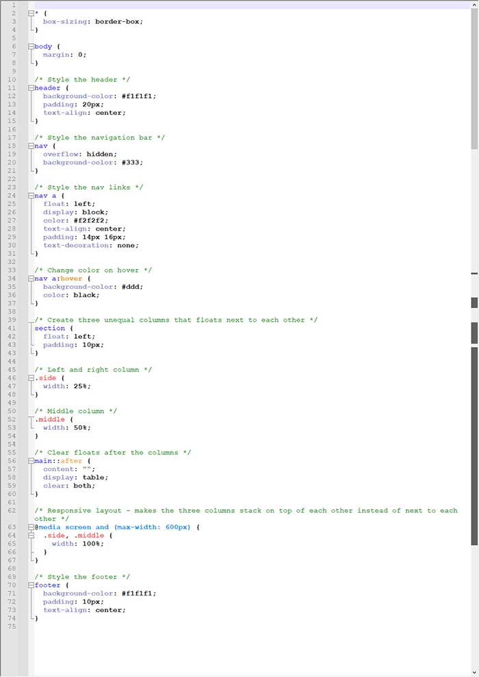Collapse the main::after rule block
The width and height of the screenshot is (479, 677).
31,461
